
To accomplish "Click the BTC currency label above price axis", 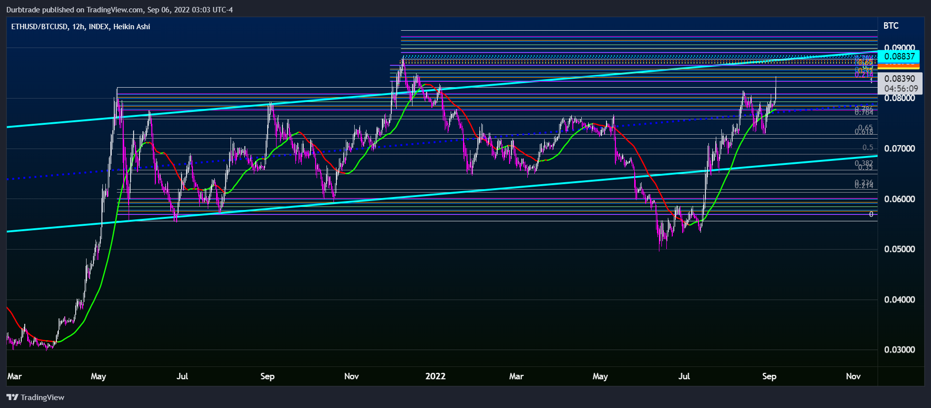I will click(891, 26).
